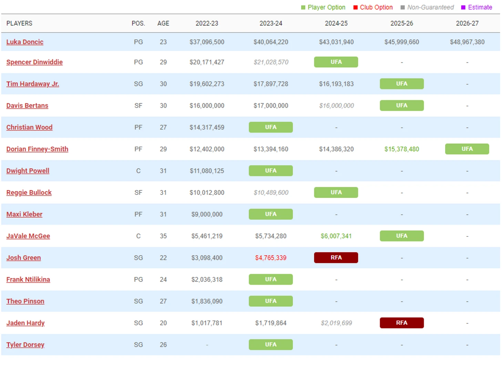Click Jaden Hardy's non-guaranteed $2,019,699 amount
This screenshot has height=369, width=503.
pyautogui.click(x=336, y=323)
